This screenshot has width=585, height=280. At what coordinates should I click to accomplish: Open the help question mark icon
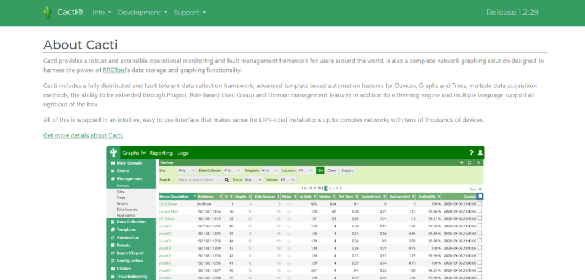[471, 153]
